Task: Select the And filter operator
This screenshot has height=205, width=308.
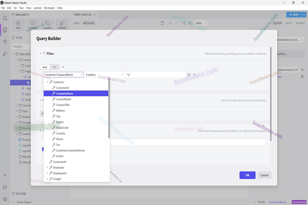Action: pyautogui.click(x=45, y=67)
